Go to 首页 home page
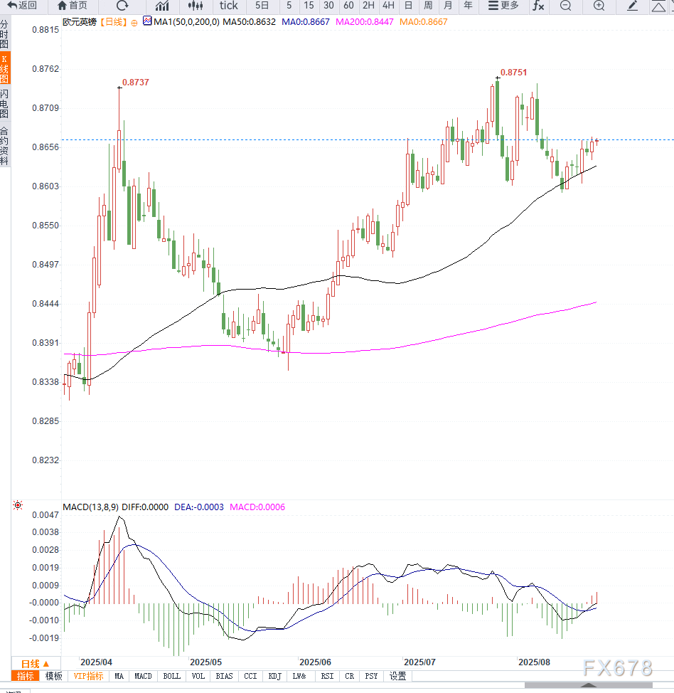 tap(73, 6)
